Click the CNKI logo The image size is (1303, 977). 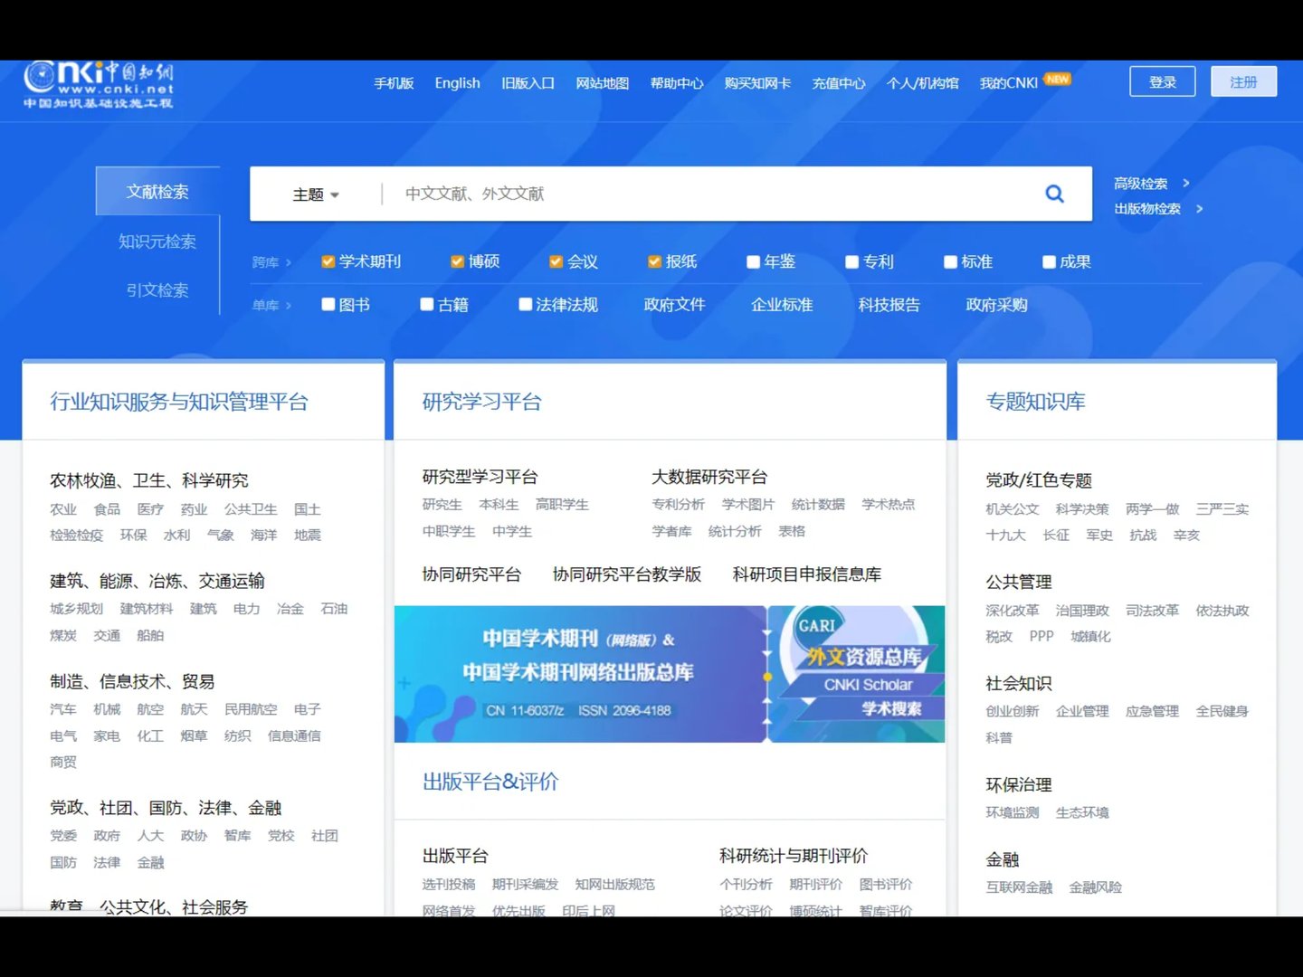tap(100, 83)
